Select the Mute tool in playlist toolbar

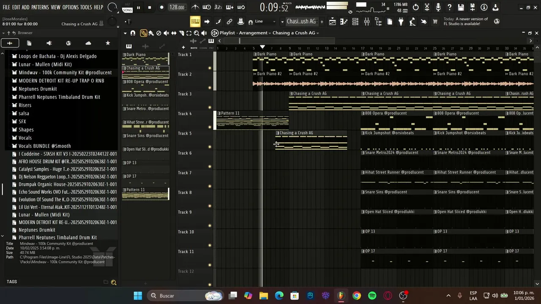pos(166,33)
